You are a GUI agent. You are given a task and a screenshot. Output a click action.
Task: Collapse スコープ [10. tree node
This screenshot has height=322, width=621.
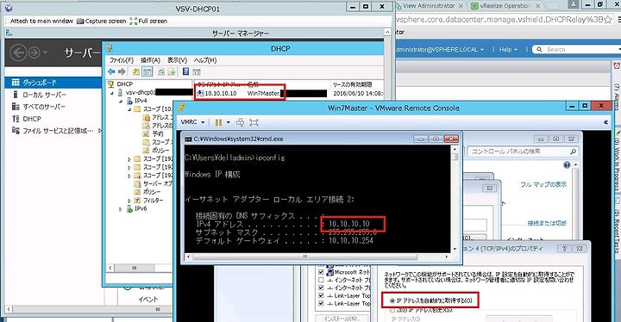[x=129, y=109]
